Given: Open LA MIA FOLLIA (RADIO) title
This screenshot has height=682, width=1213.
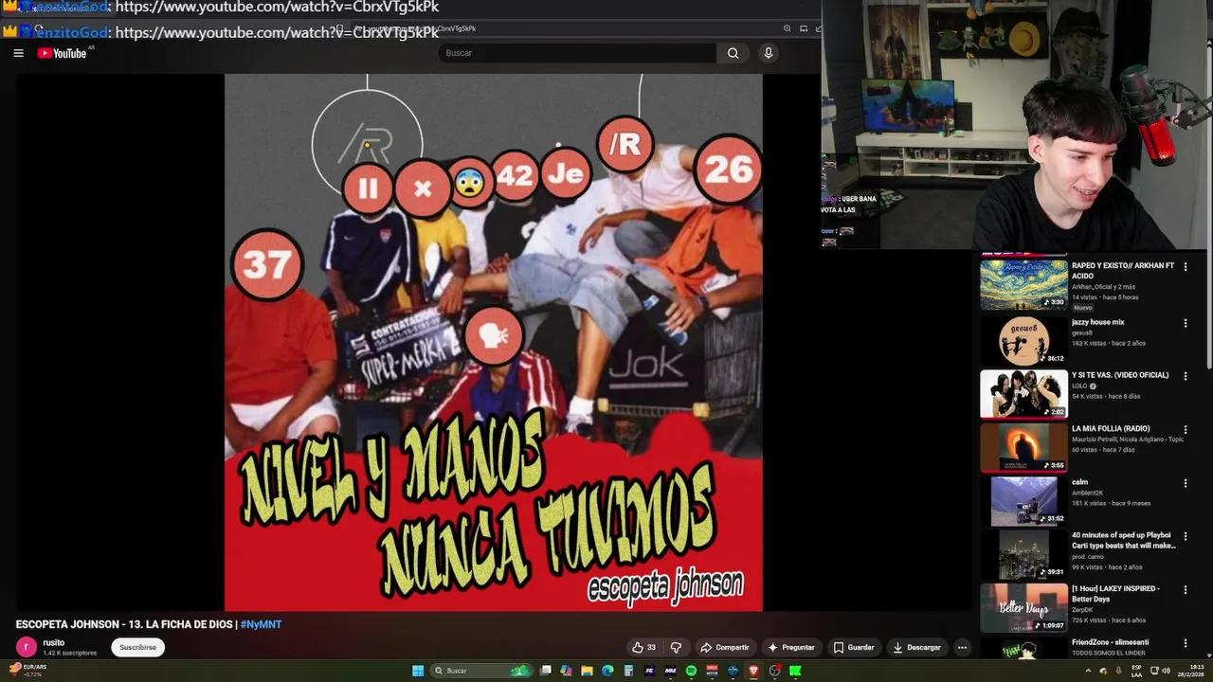Looking at the screenshot, I should [1111, 428].
